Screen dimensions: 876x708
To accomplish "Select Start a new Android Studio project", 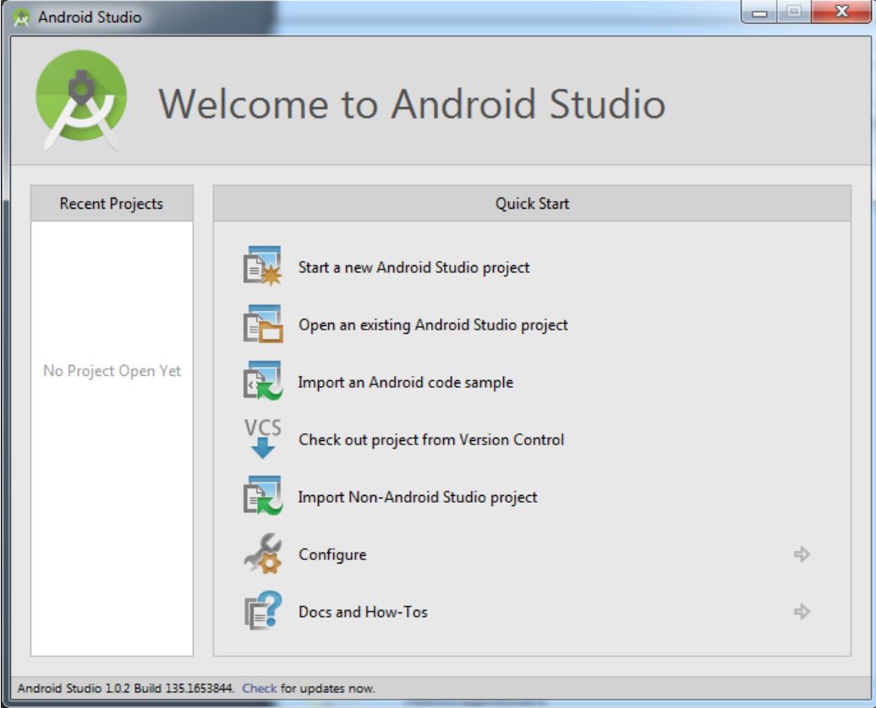I will 414,268.
